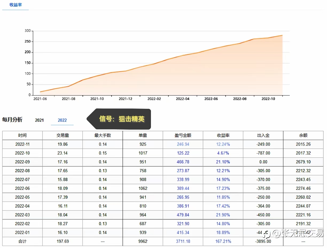
Task: Select the 2022 year tab
Action: [62, 120]
